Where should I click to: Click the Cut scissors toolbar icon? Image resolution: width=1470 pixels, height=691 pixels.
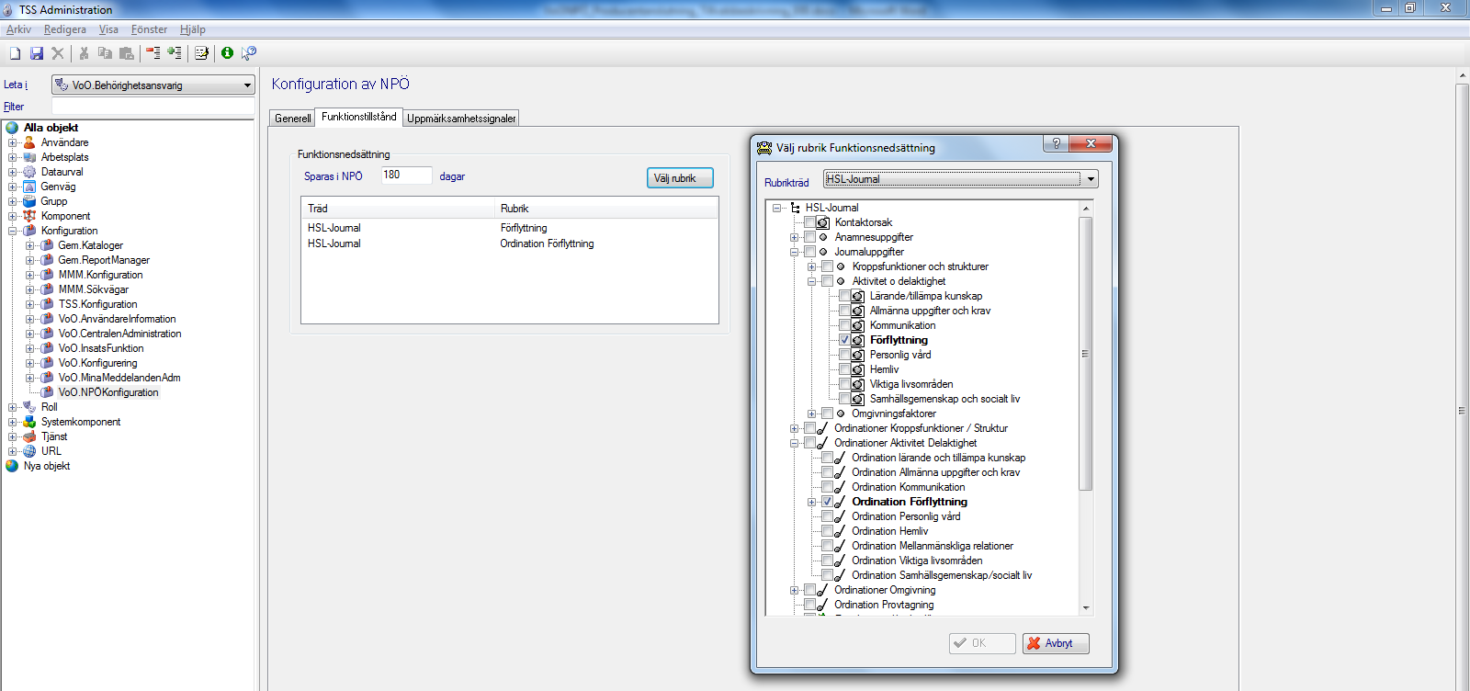(x=84, y=53)
